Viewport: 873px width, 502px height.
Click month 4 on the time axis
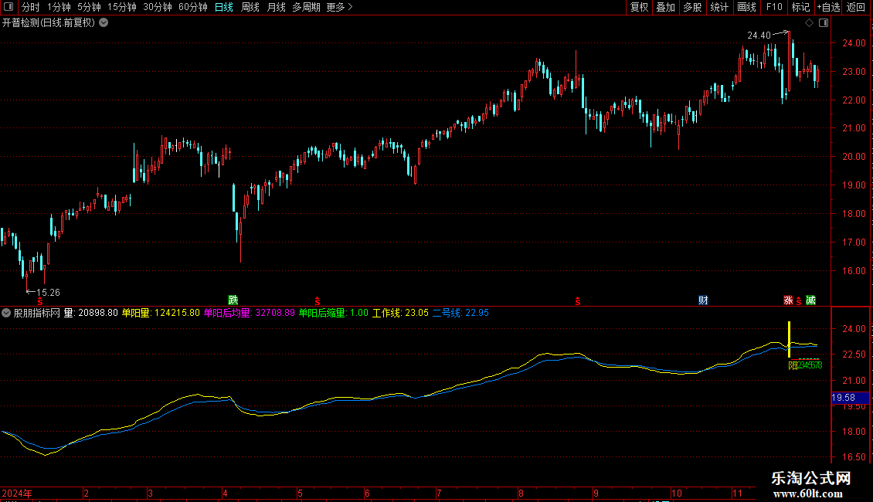coord(225,494)
